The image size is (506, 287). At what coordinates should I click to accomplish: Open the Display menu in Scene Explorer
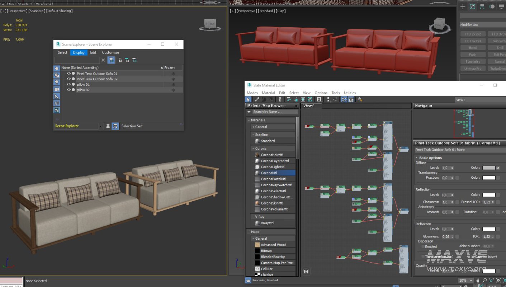(x=79, y=52)
